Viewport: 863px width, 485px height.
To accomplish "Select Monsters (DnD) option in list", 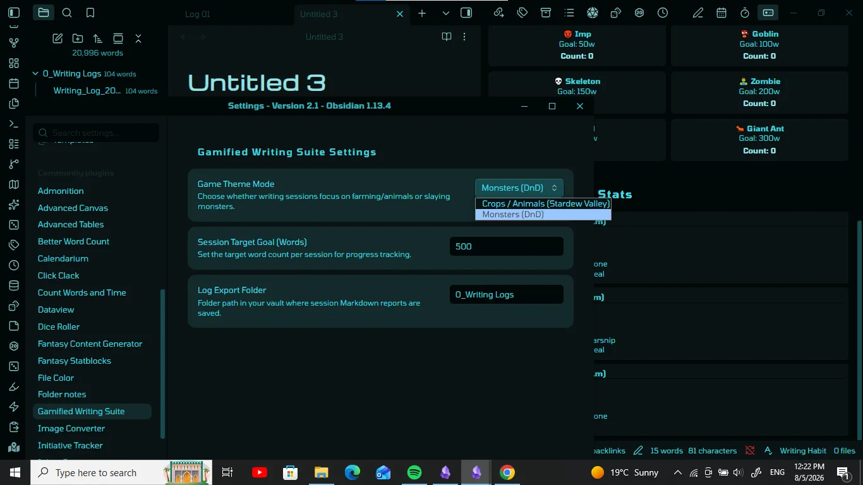I will (x=543, y=214).
